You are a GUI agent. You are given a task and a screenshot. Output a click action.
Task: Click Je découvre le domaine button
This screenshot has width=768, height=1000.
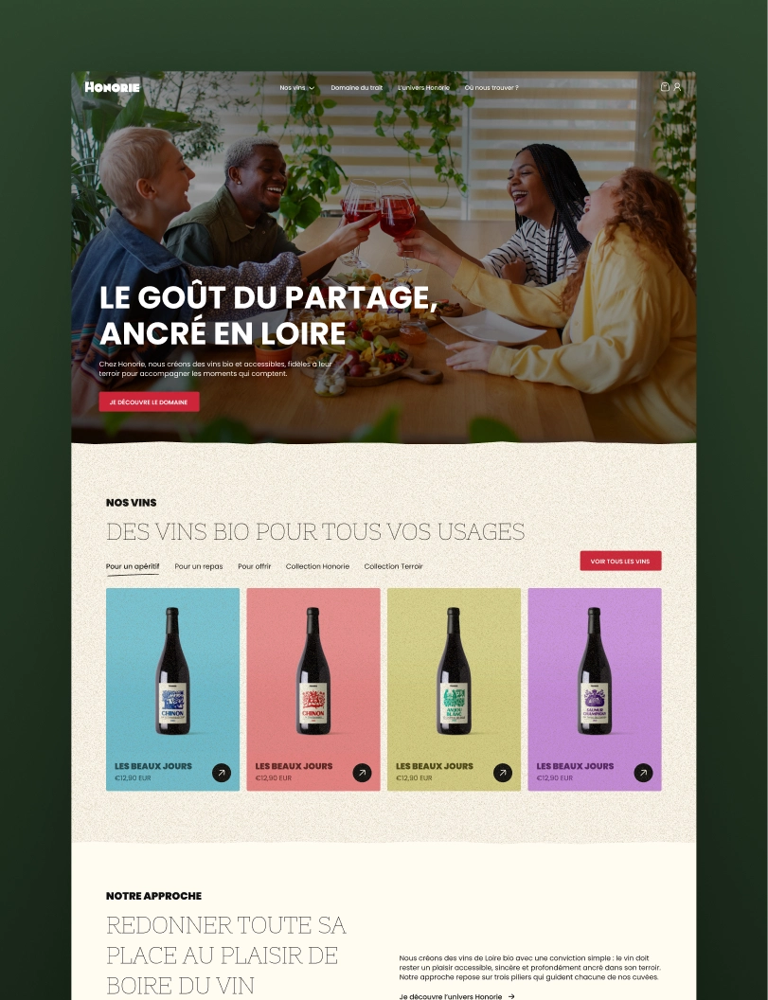tap(150, 402)
